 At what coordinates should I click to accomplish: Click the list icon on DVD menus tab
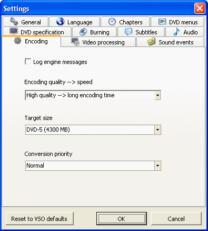[162, 22]
